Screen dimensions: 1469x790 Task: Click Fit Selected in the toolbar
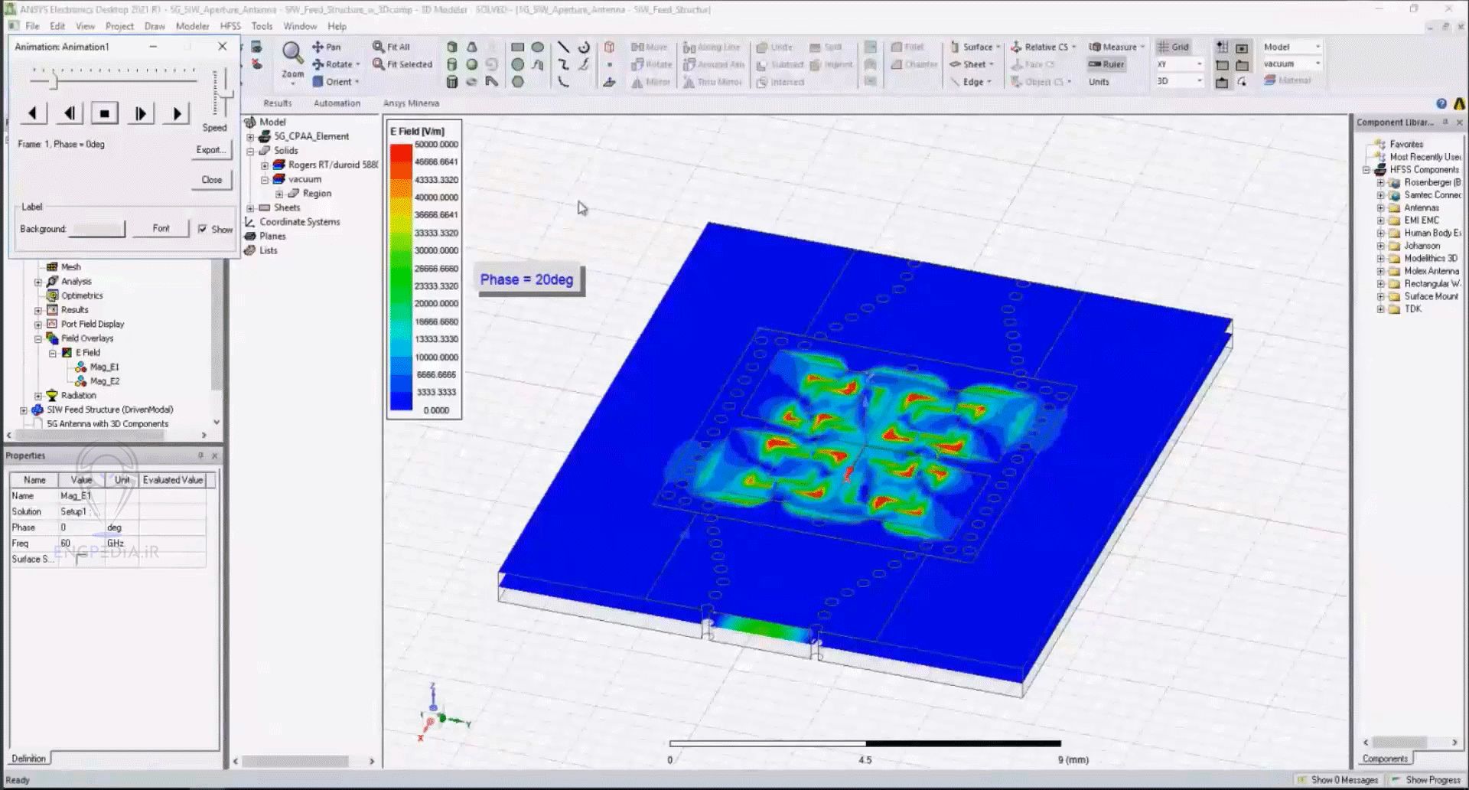pos(402,64)
